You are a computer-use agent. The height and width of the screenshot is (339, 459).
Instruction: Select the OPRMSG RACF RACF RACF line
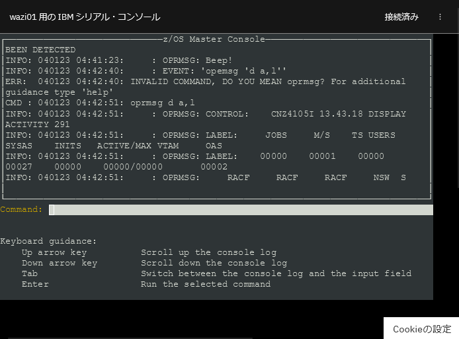206,177
